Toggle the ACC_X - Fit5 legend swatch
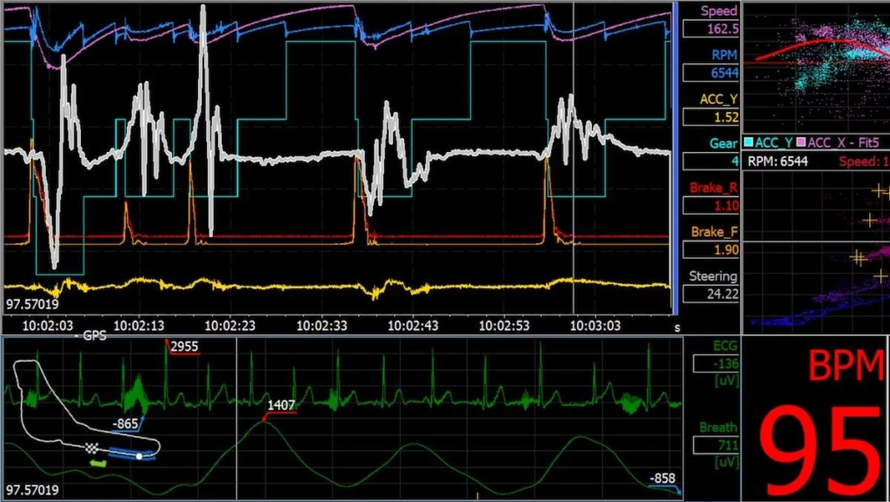The height and width of the screenshot is (502, 890). [801, 142]
